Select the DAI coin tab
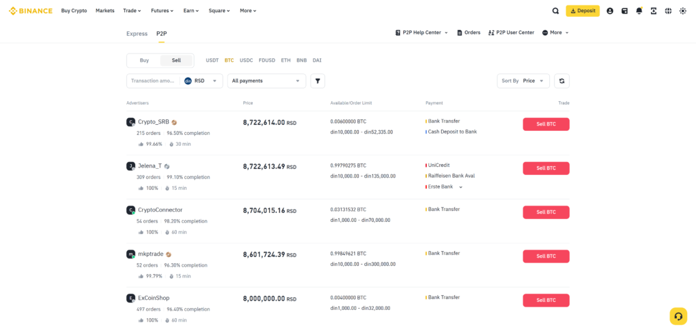This screenshot has height=331, width=696. (317, 60)
